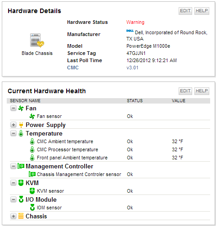The height and width of the screenshot is (226, 216).
Task: Click HELP in Current Hardware Health panel
Action: pos(202,91)
